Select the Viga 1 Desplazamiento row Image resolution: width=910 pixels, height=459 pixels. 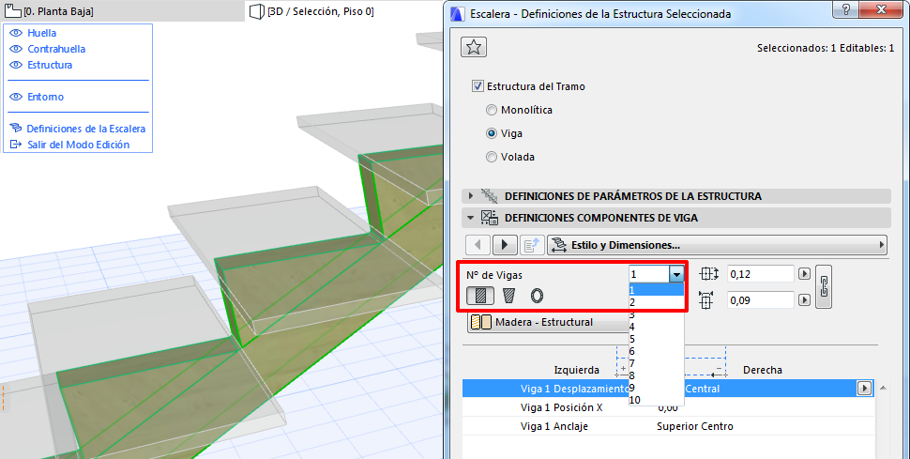668,389
